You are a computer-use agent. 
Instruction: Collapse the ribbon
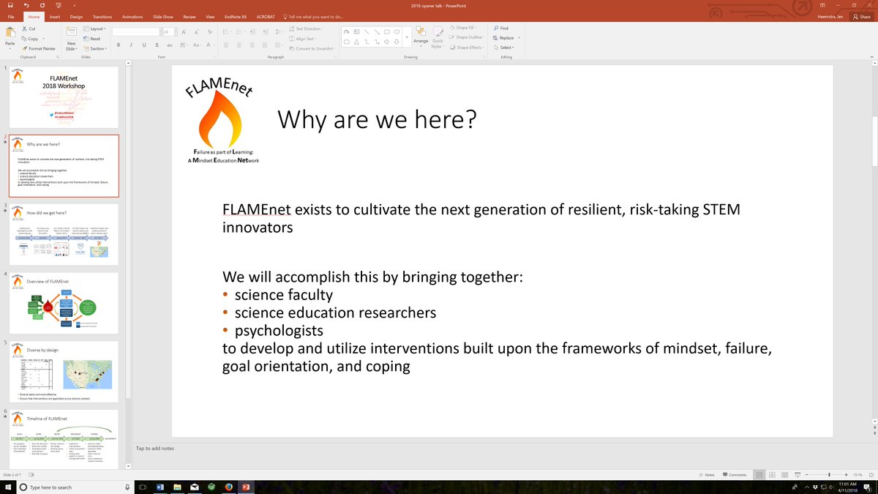[x=872, y=56]
